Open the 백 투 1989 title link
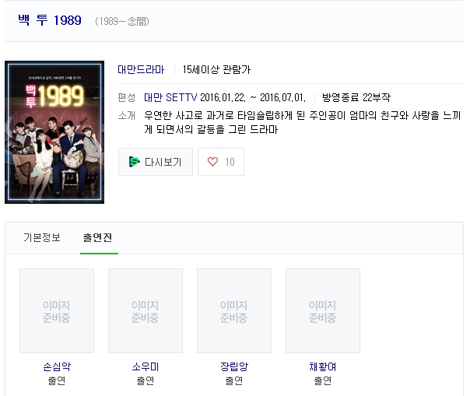This screenshot has width=470, height=396. pyautogui.click(x=50, y=20)
